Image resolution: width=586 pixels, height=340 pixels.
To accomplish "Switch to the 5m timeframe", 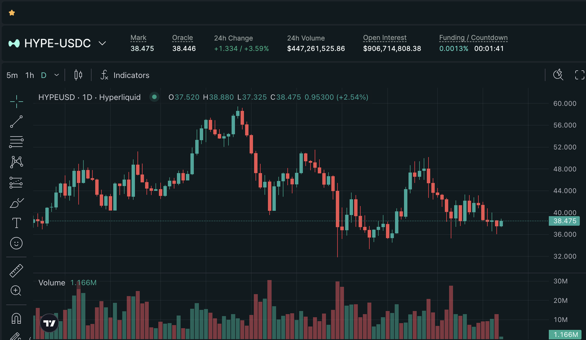I will [12, 75].
